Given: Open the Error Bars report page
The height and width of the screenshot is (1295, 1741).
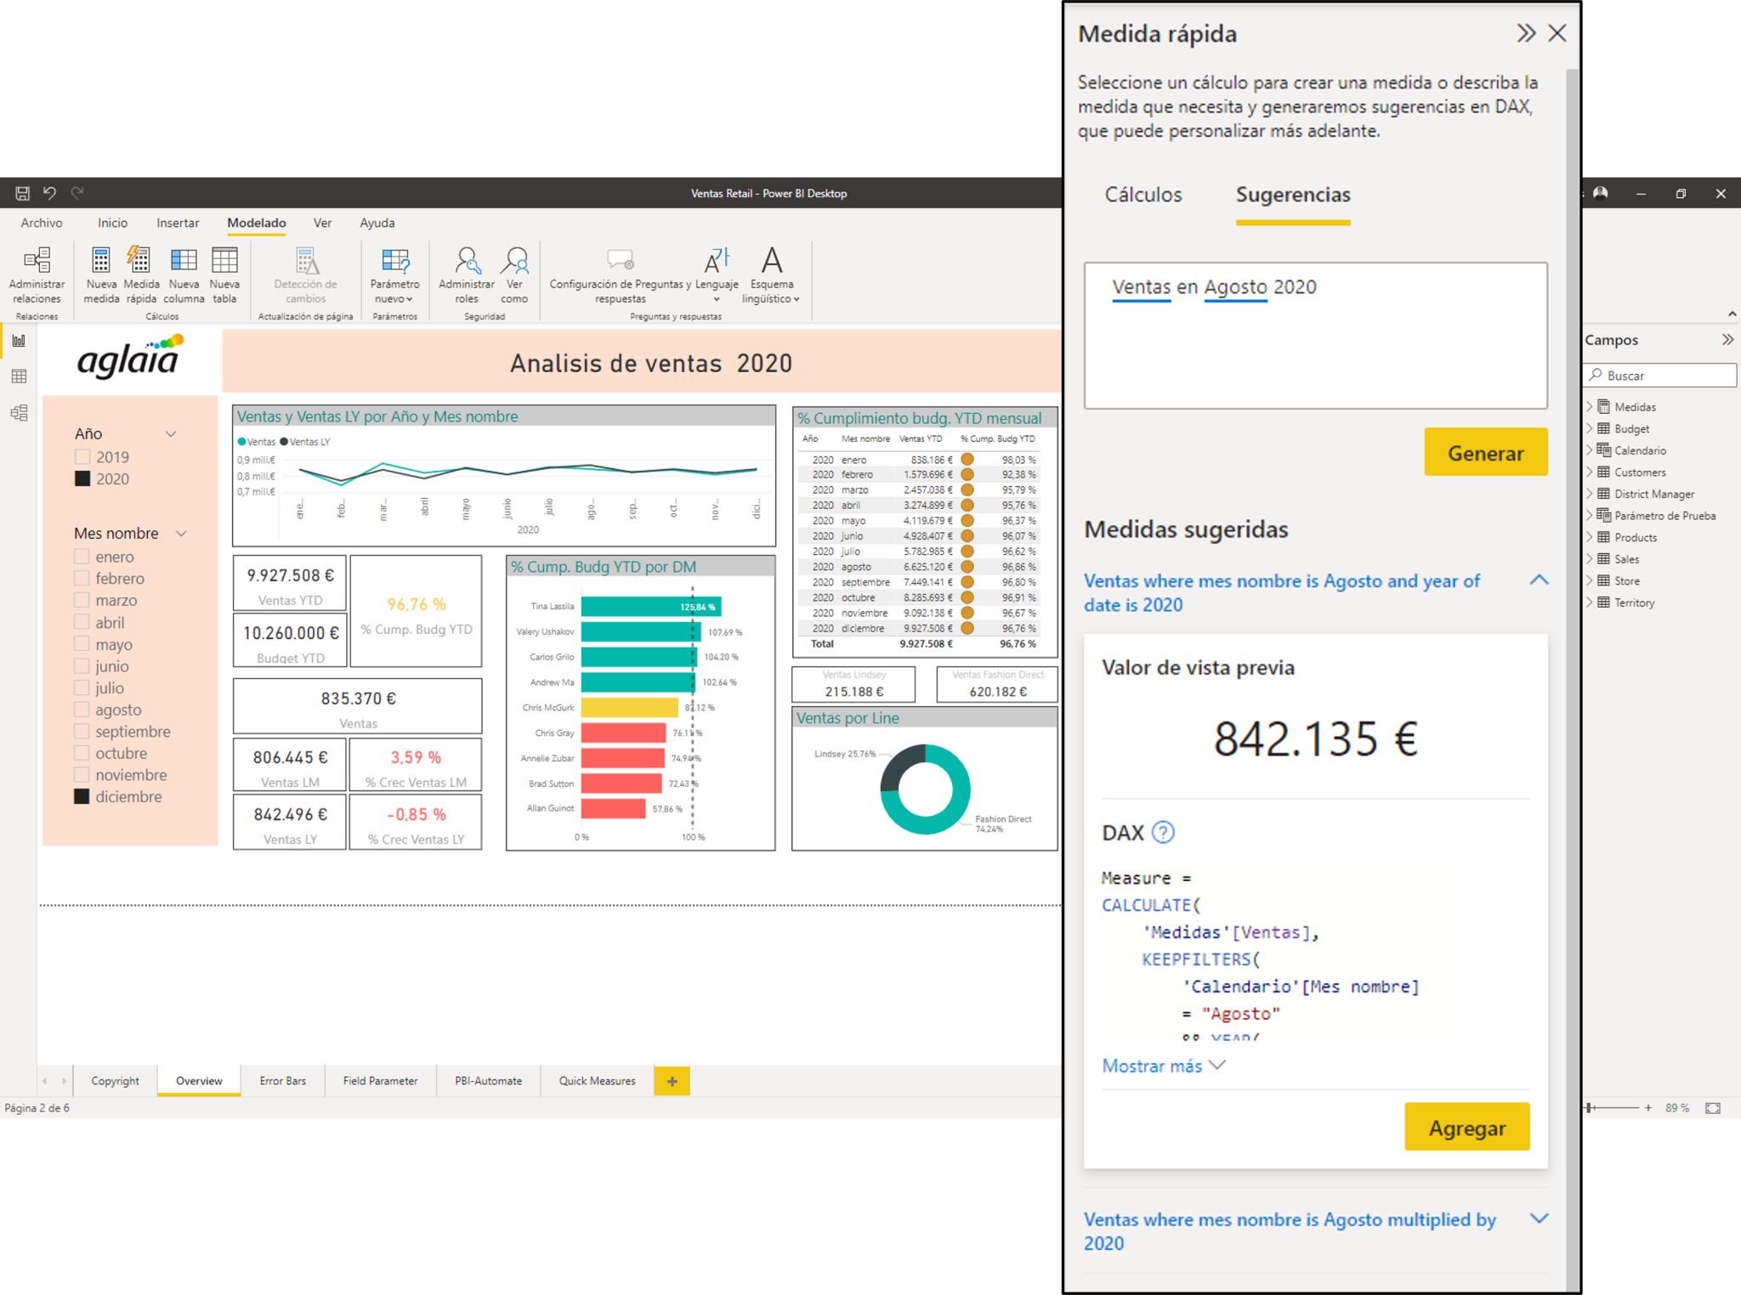Looking at the screenshot, I should [282, 1080].
